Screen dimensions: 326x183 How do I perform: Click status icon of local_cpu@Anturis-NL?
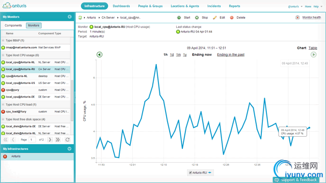3,62
